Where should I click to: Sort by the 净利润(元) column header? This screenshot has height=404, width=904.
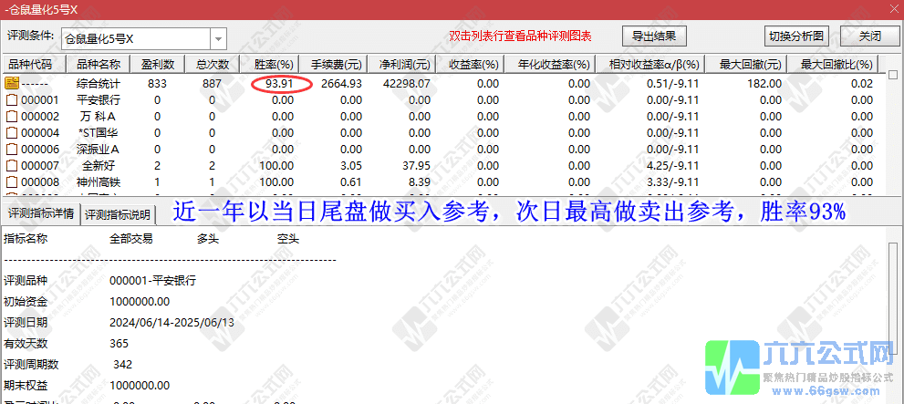click(x=404, y=65)
